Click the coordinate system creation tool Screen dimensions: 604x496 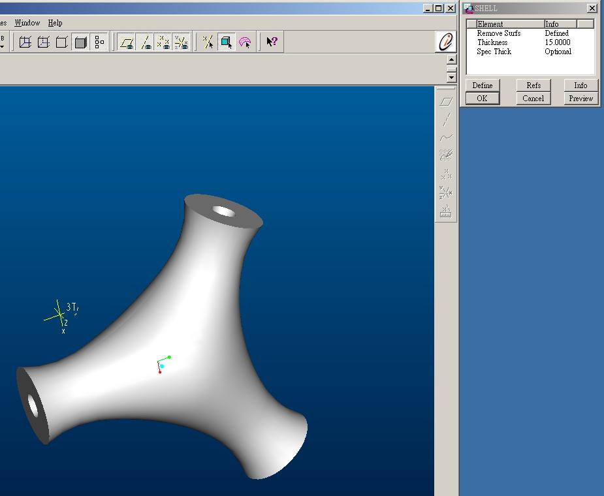[x=446, y=192]
